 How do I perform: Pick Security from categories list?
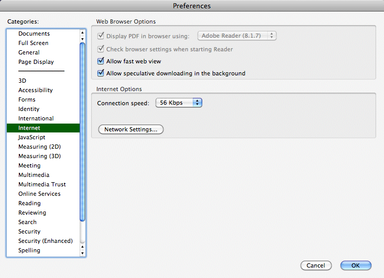coord(43,231)
